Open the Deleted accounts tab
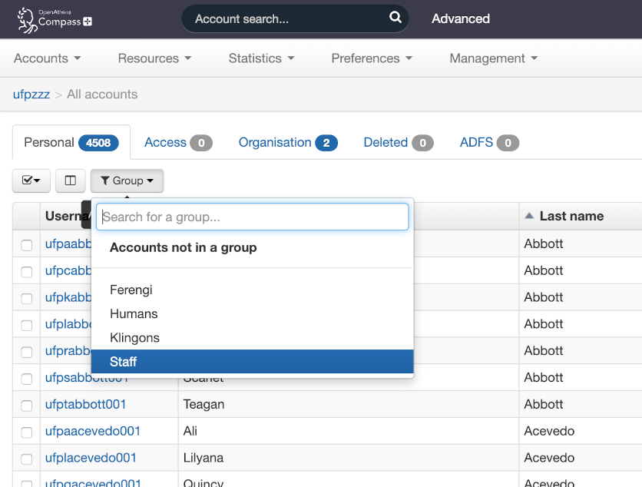Screen dimensions: 642x487 tap(398, 142)
